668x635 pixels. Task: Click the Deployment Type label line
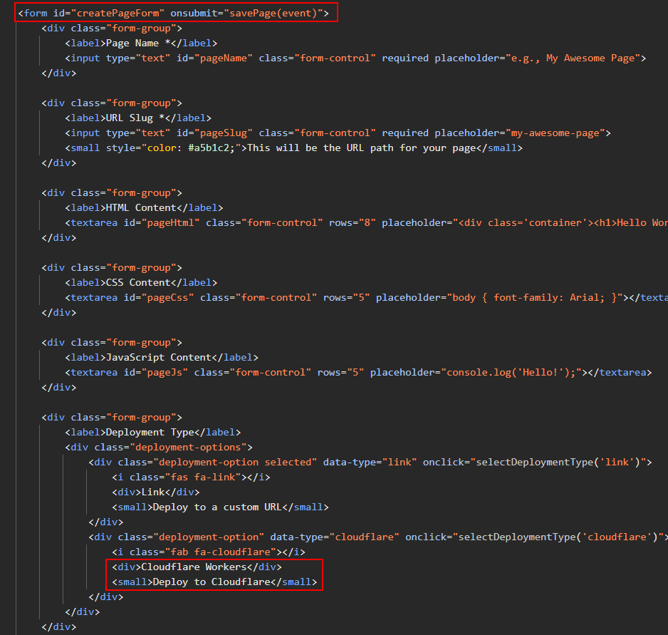pos(153,432)
